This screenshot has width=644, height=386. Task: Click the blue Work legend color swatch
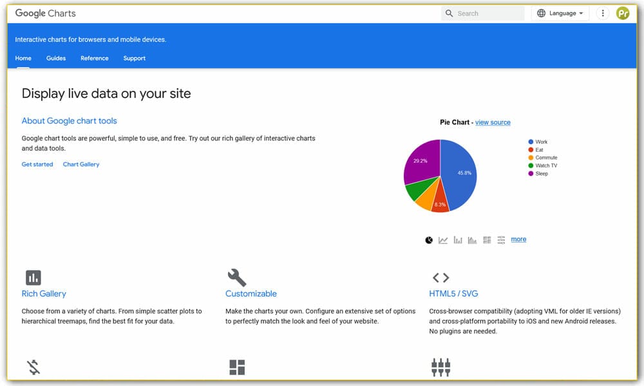click(x=530, y=142)
